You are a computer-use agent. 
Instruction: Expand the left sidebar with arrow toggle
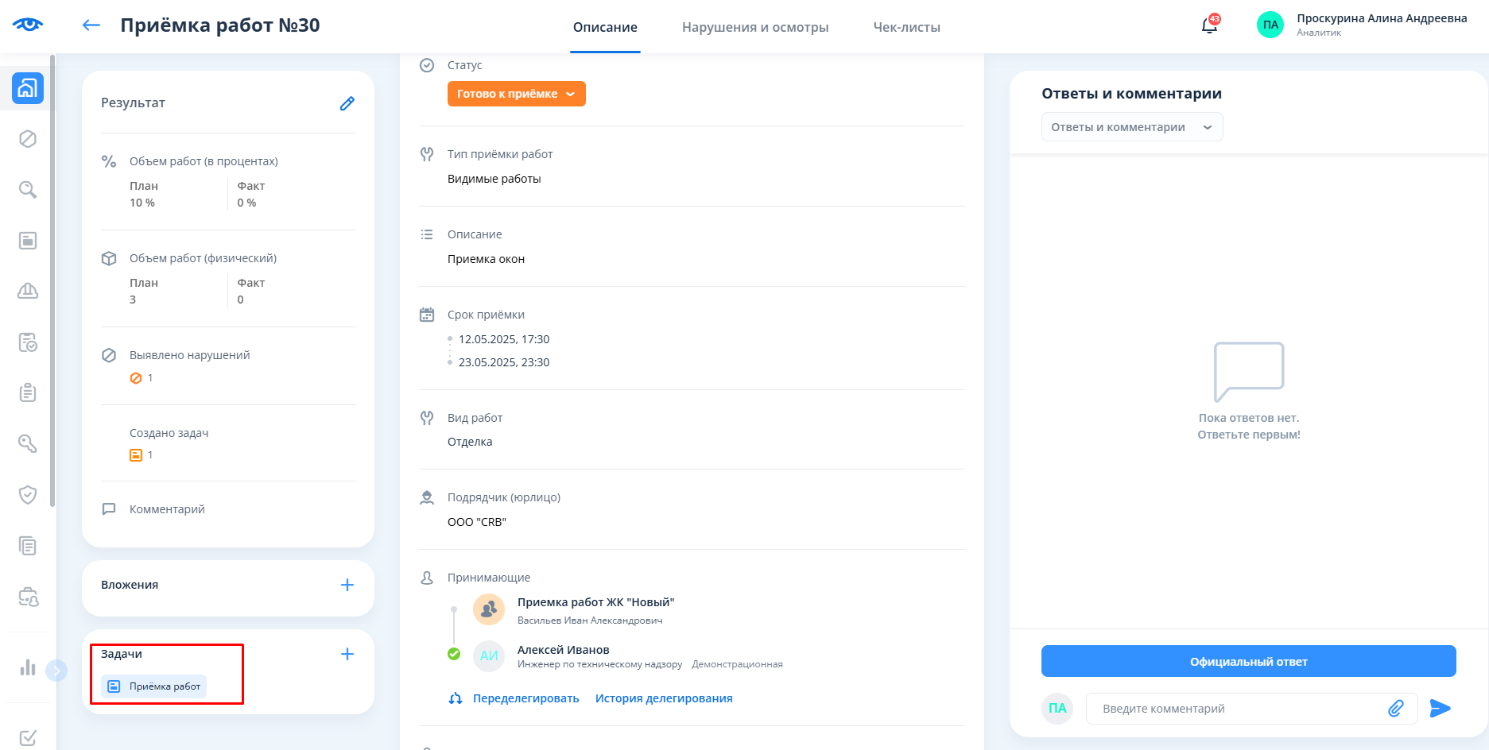(x=56, y=671)
